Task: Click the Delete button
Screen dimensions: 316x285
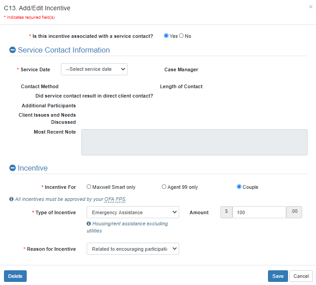Action: (15, 276)
